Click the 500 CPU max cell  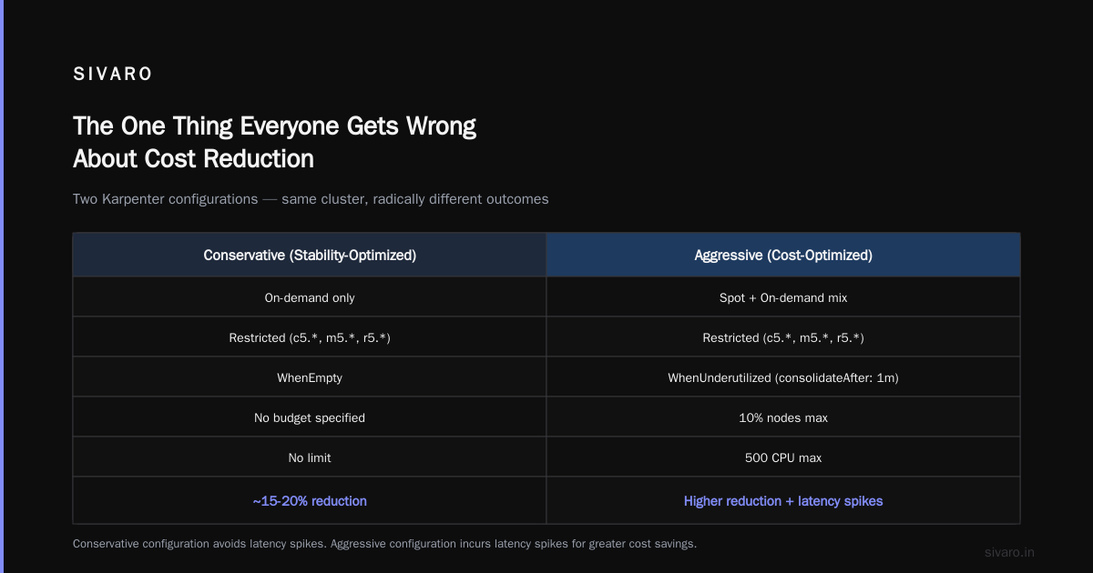[783, 457]
